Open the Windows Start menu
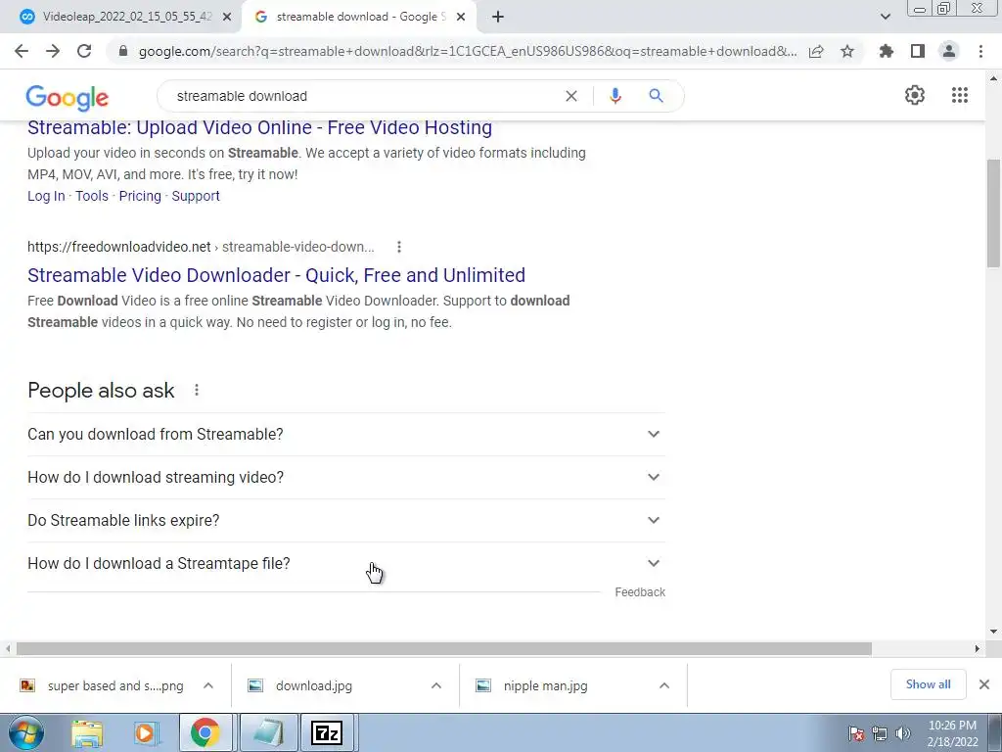Screen dimensions: 1002x752 click(x=25, y=732)
